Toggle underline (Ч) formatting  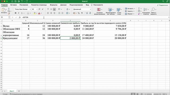tap(22, 13)
